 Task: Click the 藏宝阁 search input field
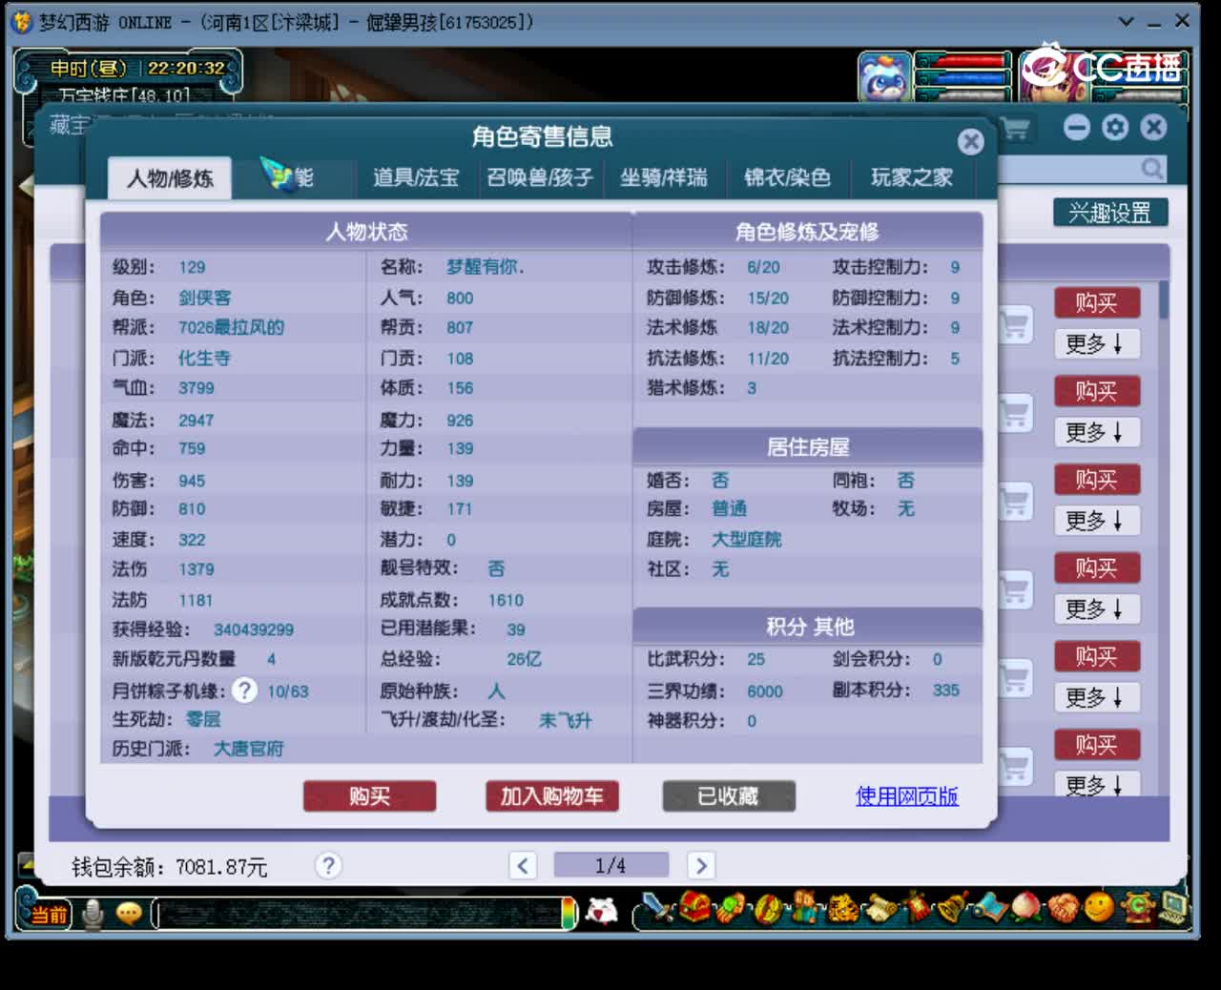coord(1068,170)
